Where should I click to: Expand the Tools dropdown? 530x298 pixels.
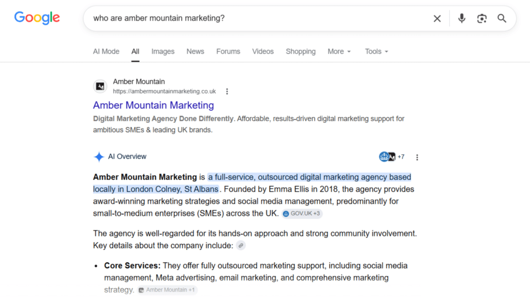pos(377,51)
